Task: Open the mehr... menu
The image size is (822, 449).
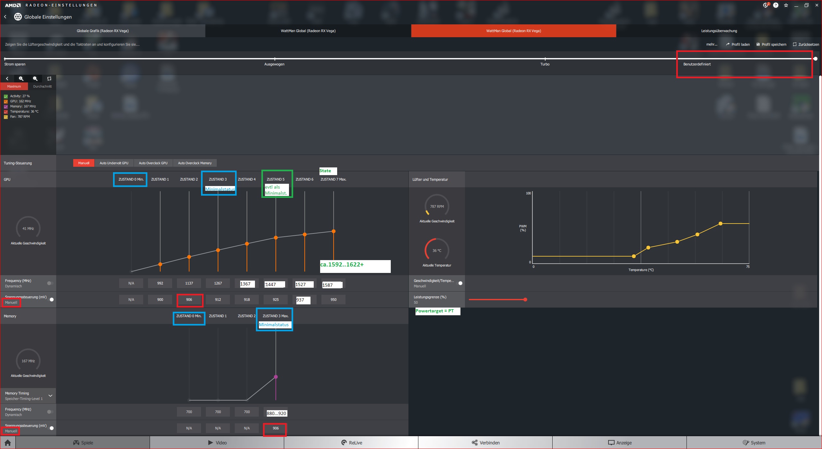Action: tap(712, 44)
